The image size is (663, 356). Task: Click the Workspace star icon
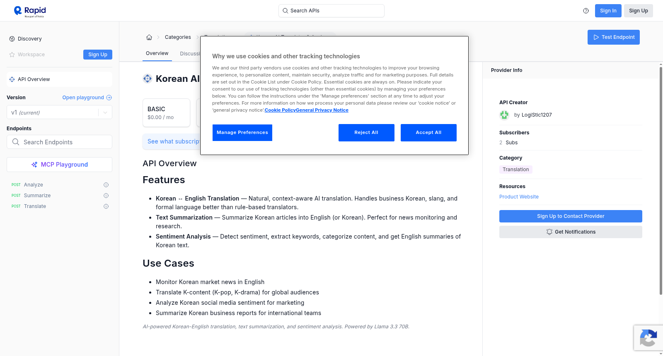click(12, 55)
